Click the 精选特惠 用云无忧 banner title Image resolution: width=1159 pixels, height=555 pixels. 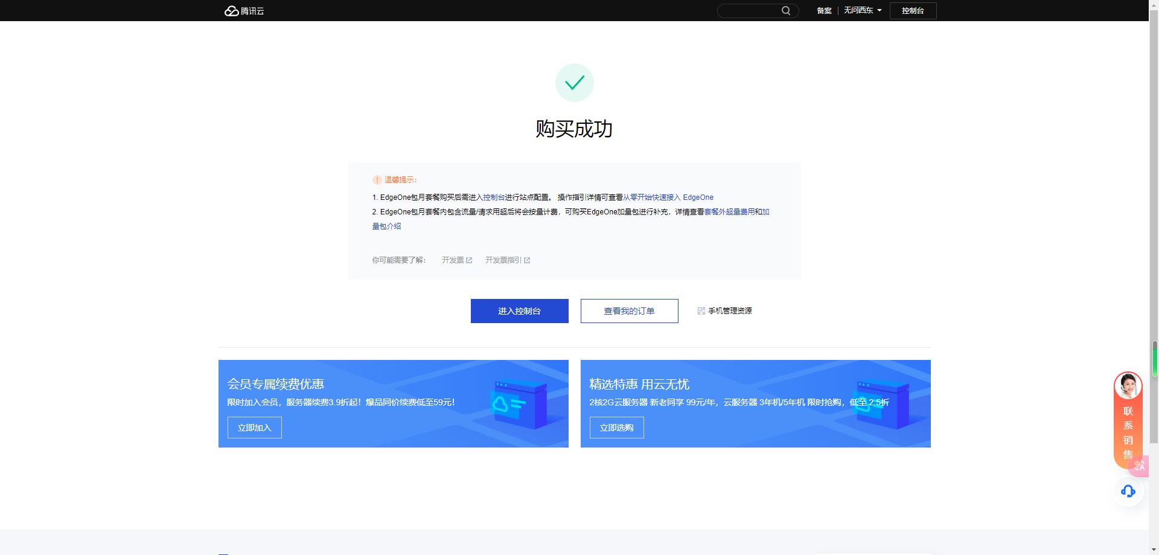[639, 384]
